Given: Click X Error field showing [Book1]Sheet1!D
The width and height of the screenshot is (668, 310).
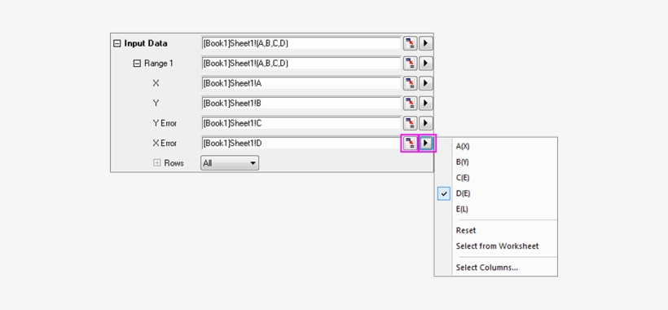Looking at the screenshot, I should coord(301,144).
